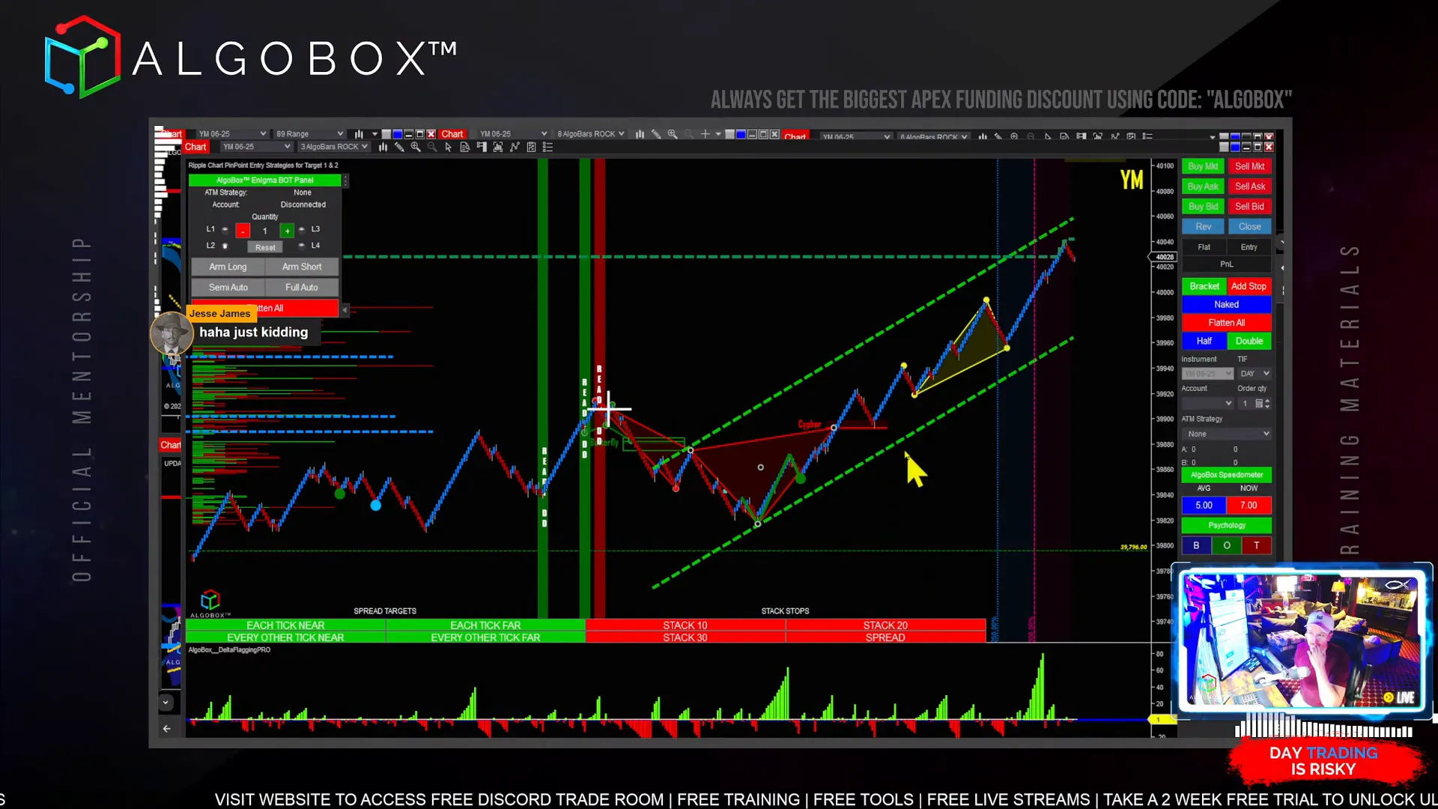Select STACK 10 stop option
The image size is (1438, 809).
click(x=685, y=625)
